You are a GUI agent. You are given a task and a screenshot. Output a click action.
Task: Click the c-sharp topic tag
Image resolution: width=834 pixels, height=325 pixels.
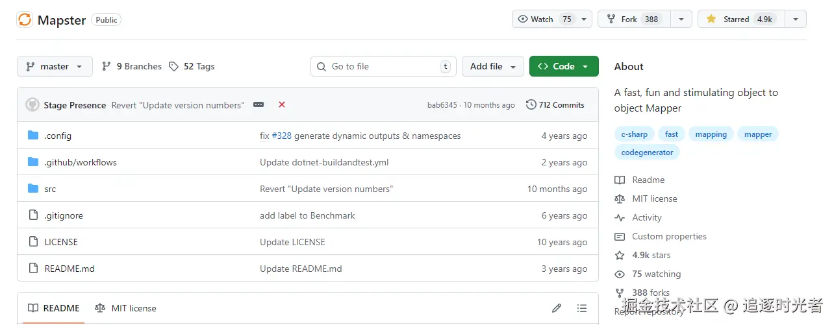click(x=634, y=134)
